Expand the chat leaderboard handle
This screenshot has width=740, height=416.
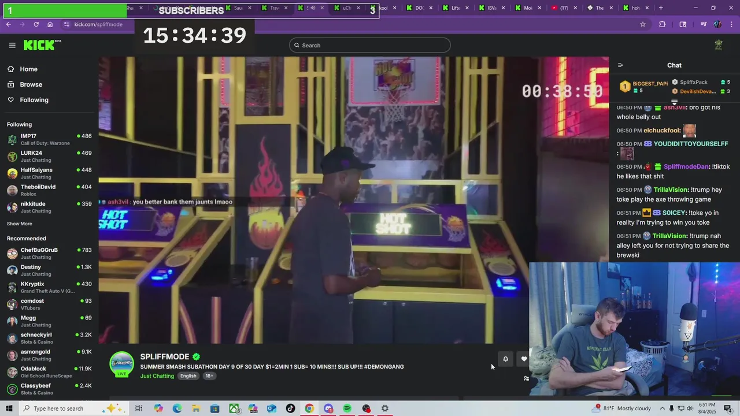pyautogui.click(x=674, y=102)
